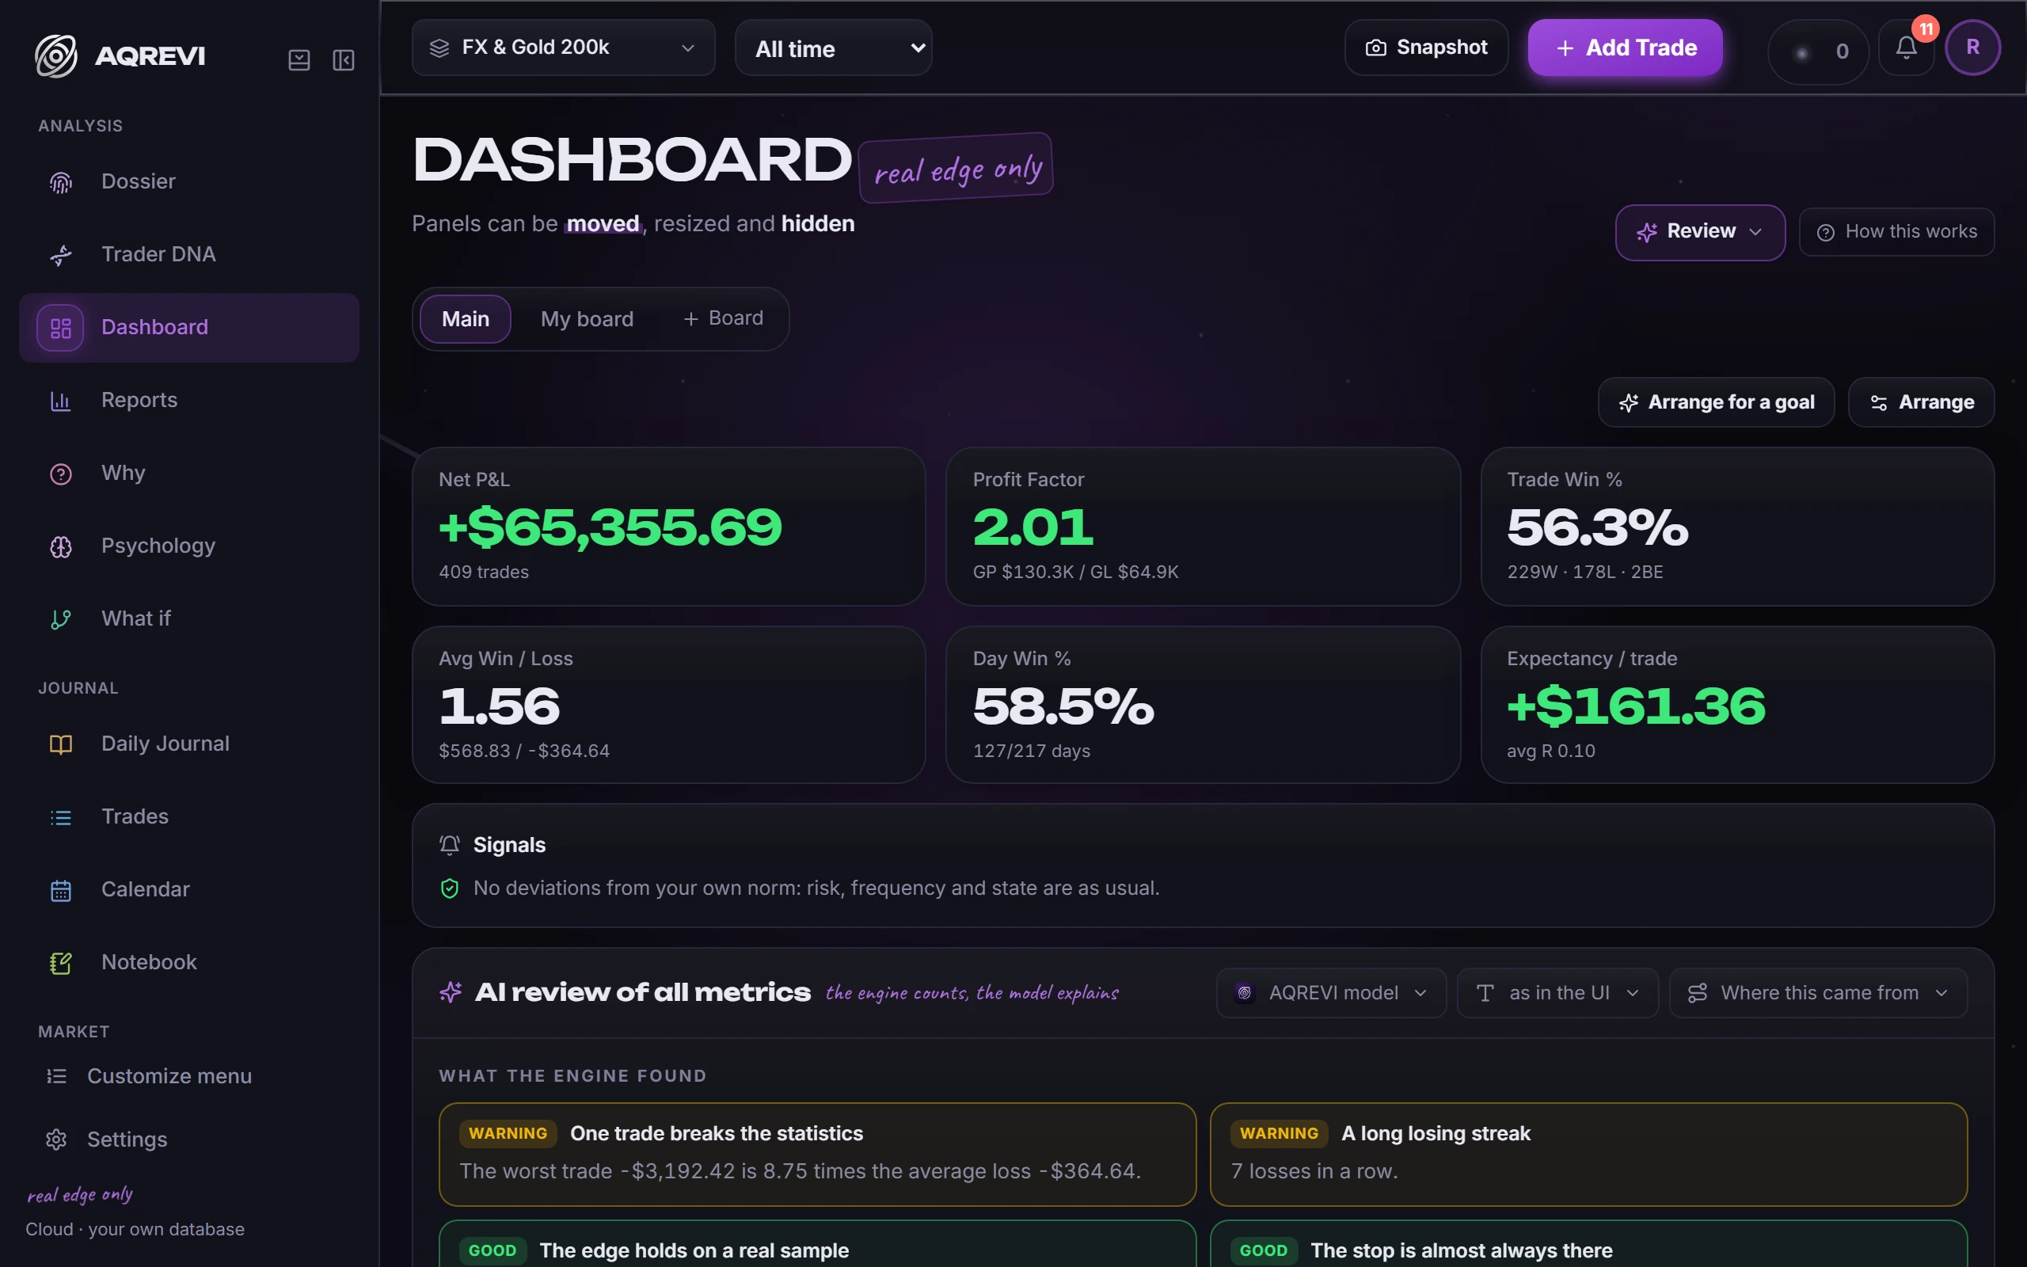
Task: Click the Trades list icon
Action: [60, 817]
